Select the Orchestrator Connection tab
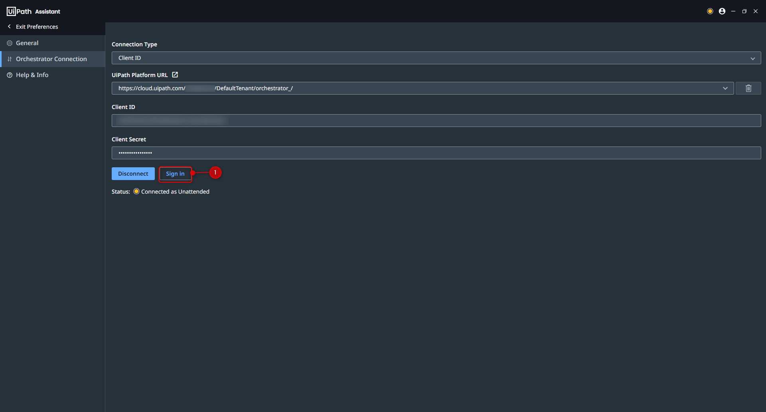The image size is (766, 412). pos(53,59)
